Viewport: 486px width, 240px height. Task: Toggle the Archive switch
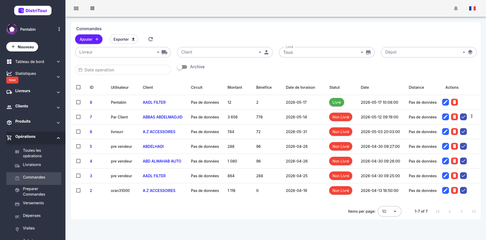(182, 67)
